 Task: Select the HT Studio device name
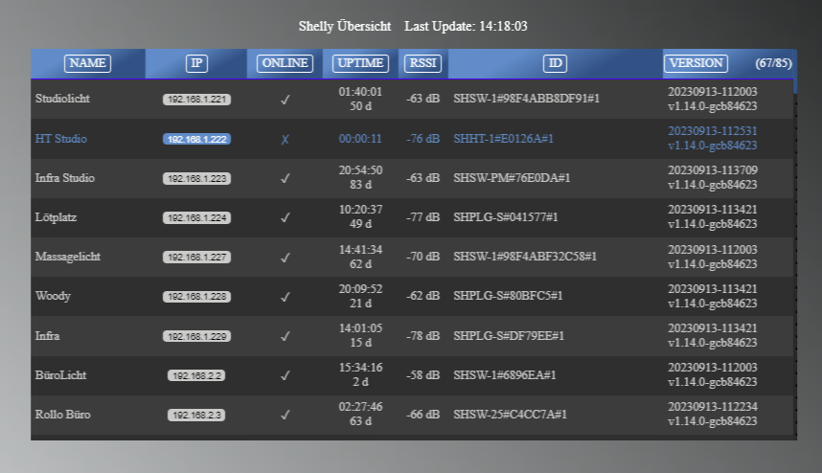60,139
